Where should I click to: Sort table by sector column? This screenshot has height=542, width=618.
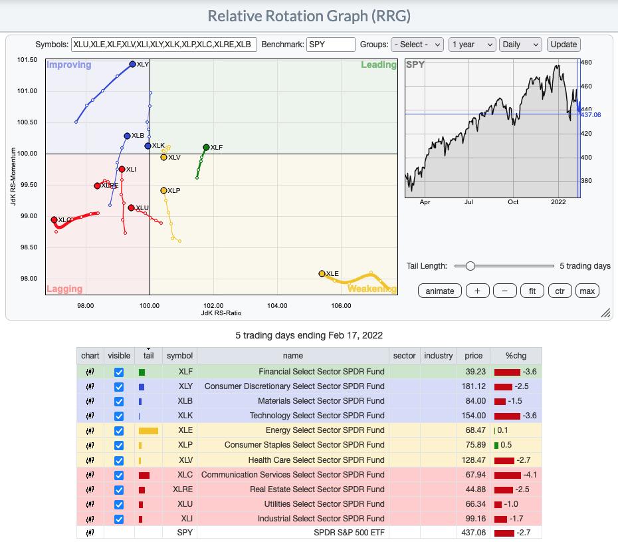[405, 355]
